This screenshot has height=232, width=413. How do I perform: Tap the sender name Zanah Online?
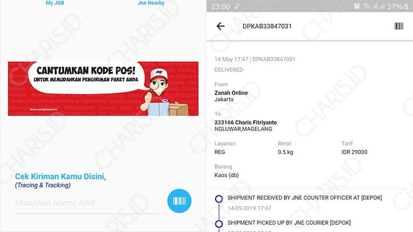pyautogui.click(x=231, y=92)
